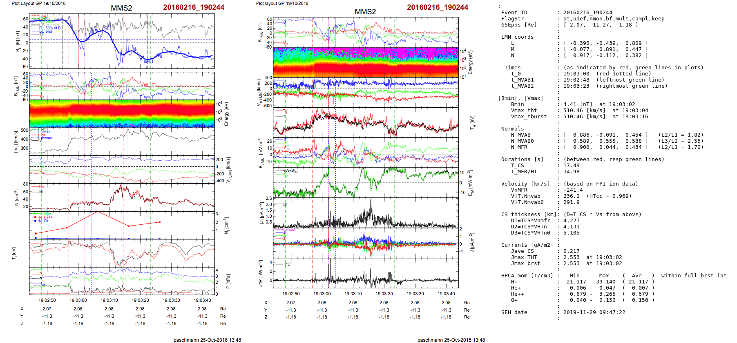
Task: Click the LMN coords heading
Action: [x=517, y=37]
